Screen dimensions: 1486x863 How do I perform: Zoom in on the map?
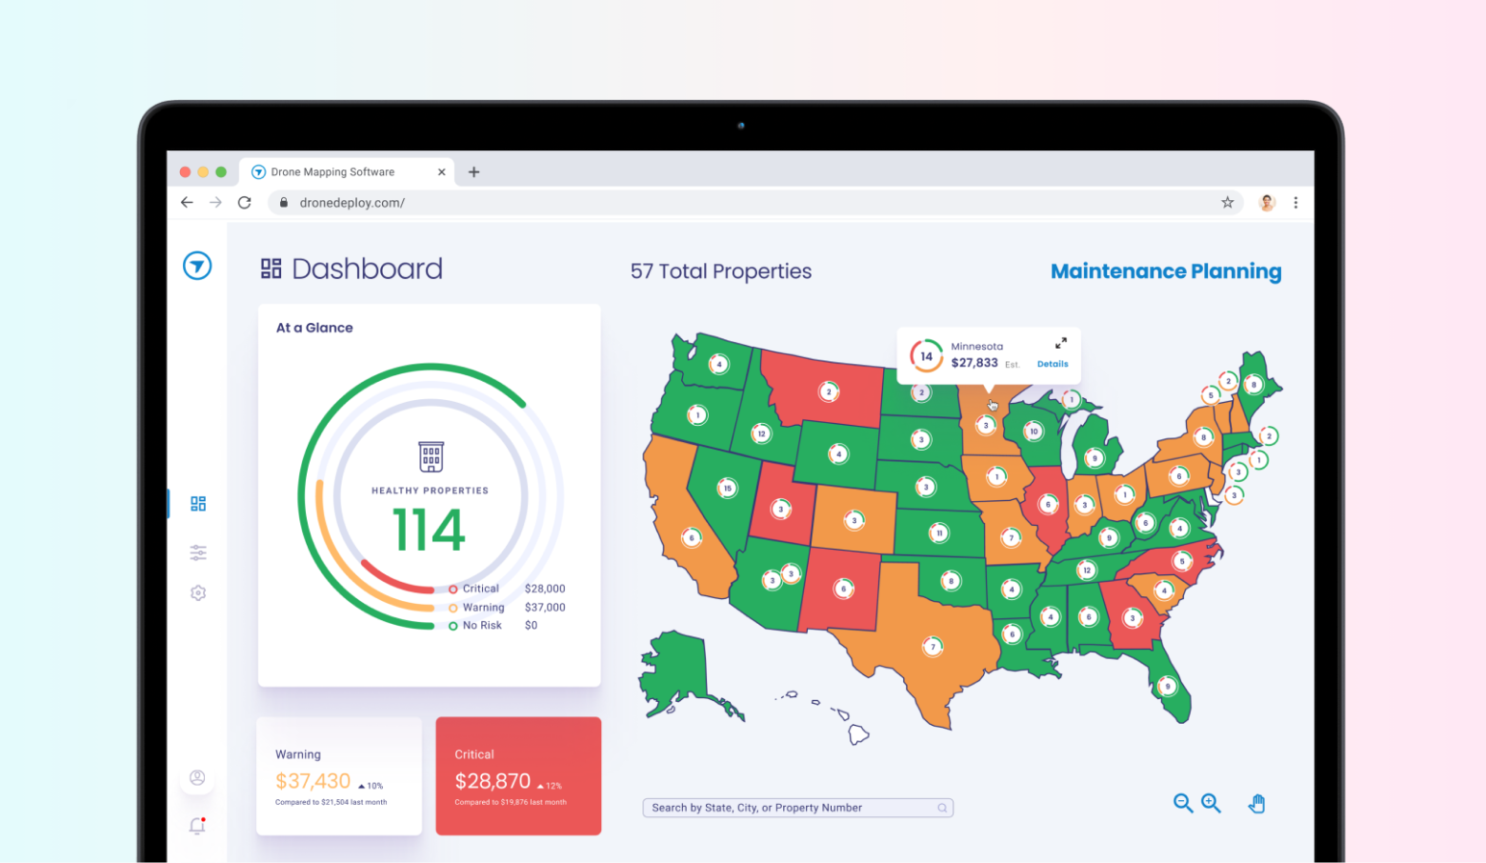pyautogui.click(x=1211, y=803)
